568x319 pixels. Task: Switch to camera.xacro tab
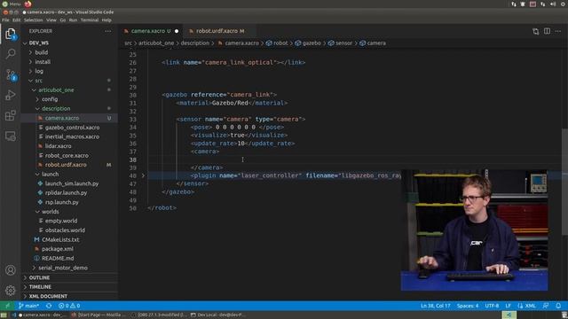151,31
